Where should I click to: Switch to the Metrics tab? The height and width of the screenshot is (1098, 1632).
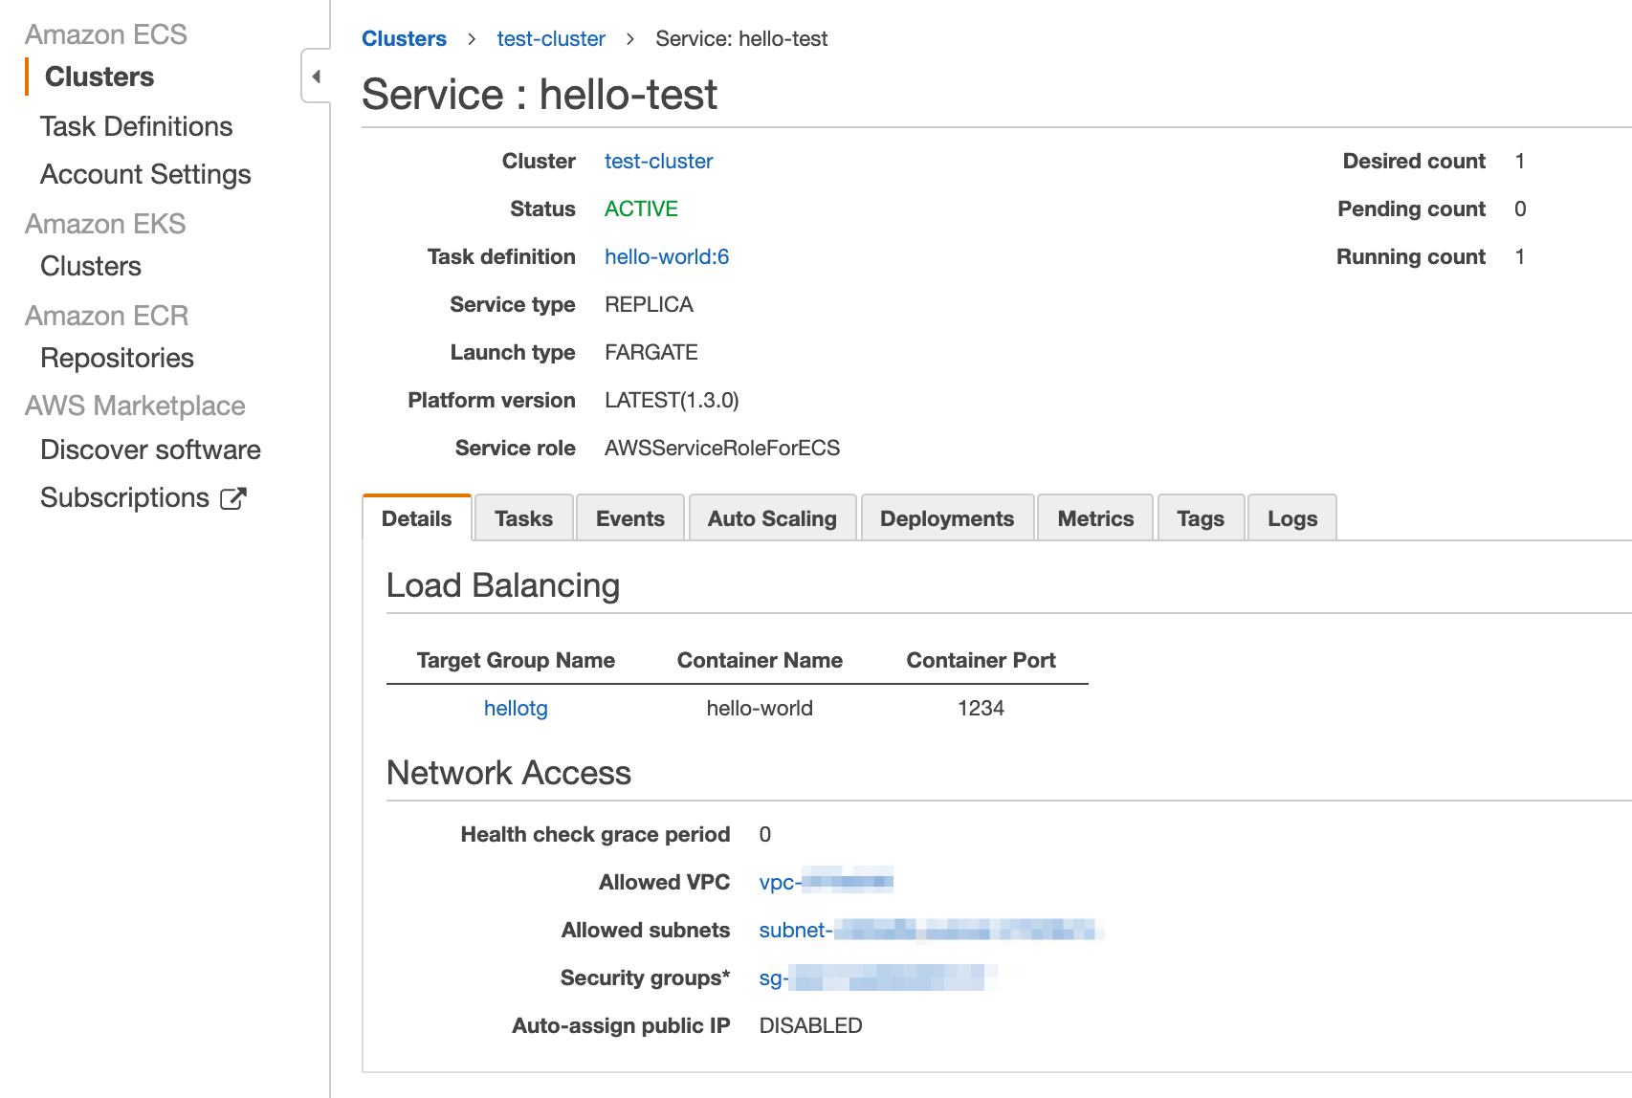(x=1094, y=518)
